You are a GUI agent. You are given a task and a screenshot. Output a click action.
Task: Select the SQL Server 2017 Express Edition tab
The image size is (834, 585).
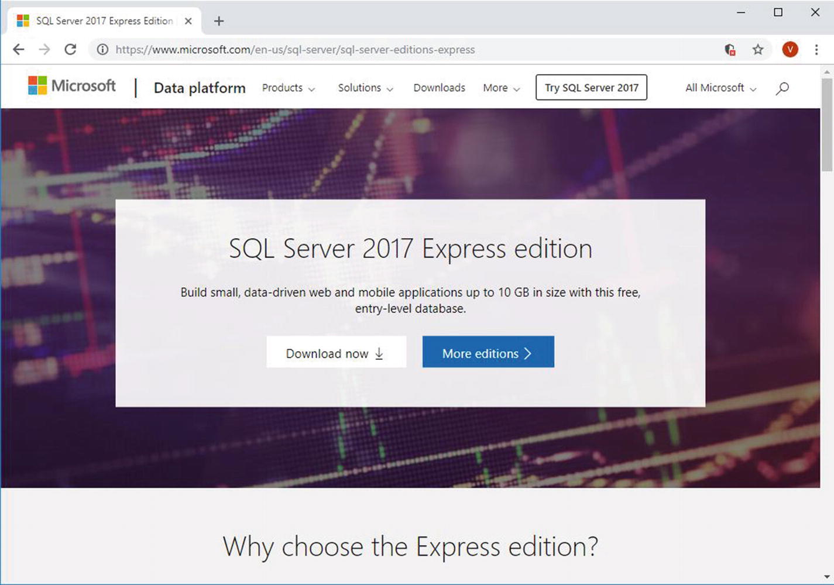click(x=105, y=21)
